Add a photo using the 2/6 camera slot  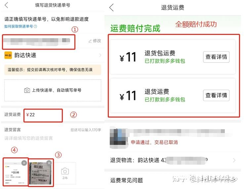(65, 173)
